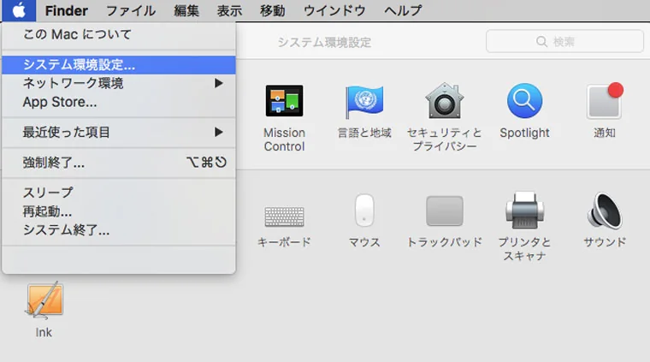Choose 再起動... menu item
The image size is (650, 362).
(119, 211)
